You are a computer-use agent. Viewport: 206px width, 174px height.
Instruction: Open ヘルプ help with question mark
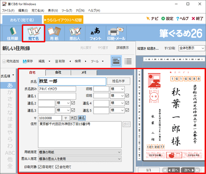click(x=183, y=19)
